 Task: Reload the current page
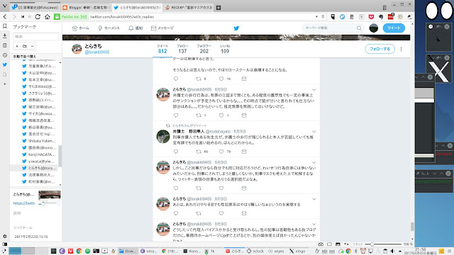click(x=38, y=17)
